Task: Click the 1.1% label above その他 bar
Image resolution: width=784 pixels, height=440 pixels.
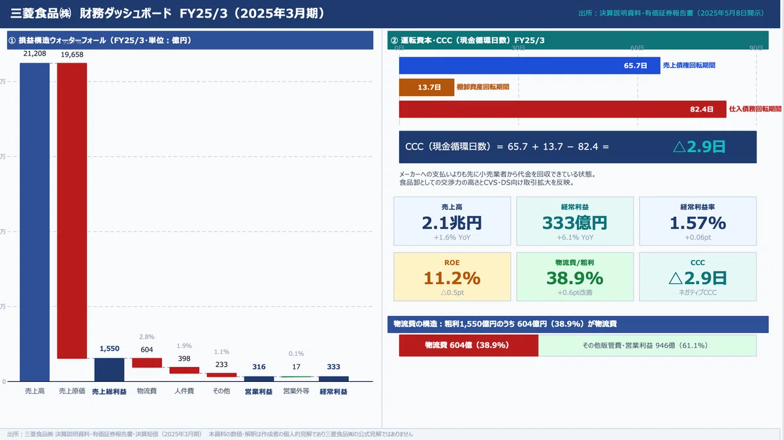Action: (x=221, y=352)
